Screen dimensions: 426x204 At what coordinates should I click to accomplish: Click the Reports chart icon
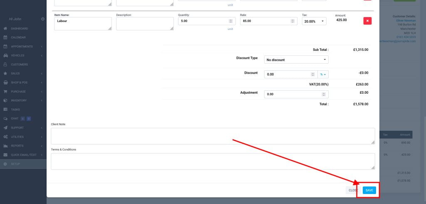[x=5, y=146]
